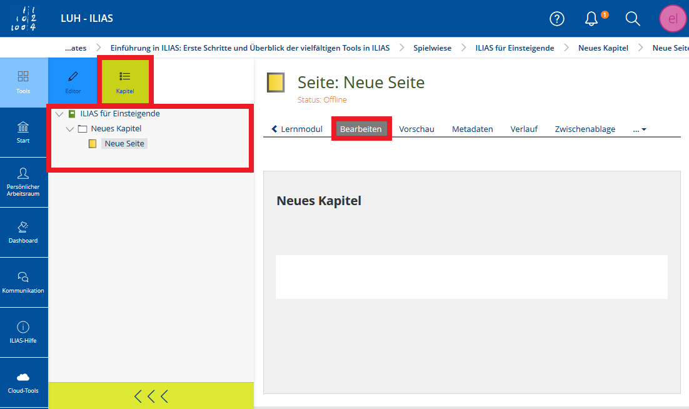
Task: Go to Start in the sidebar
Action: [x=23, y=132]
